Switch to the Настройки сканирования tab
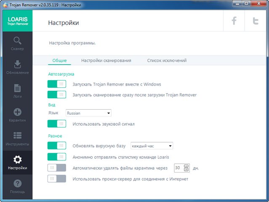Screen dimensions: 269x202 coord(106,60)
